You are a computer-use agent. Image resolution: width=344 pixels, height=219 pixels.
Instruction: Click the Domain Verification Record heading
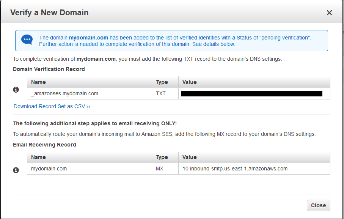point(49,69)
